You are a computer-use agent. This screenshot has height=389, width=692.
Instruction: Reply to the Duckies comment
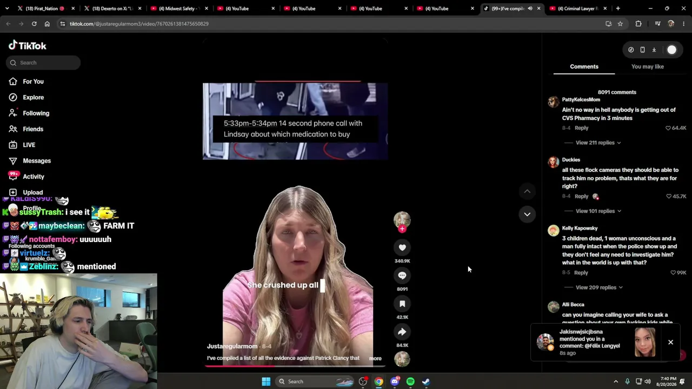(581, 196)
